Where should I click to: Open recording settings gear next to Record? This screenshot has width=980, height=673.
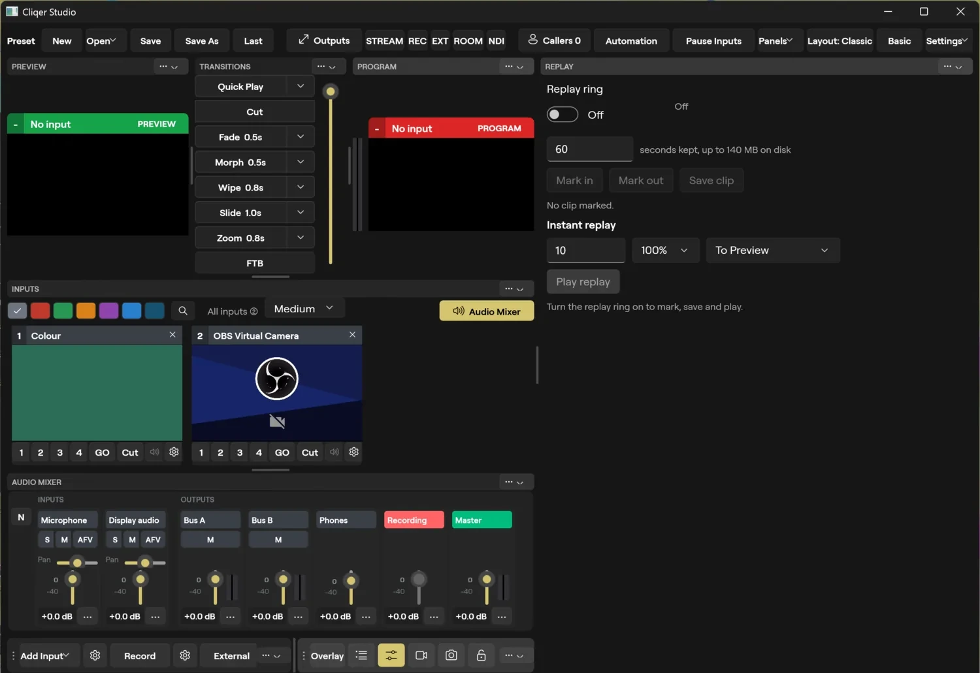pyautogui.click(x=185, y=655)
